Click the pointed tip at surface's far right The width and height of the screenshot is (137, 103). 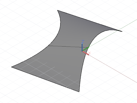122,31
